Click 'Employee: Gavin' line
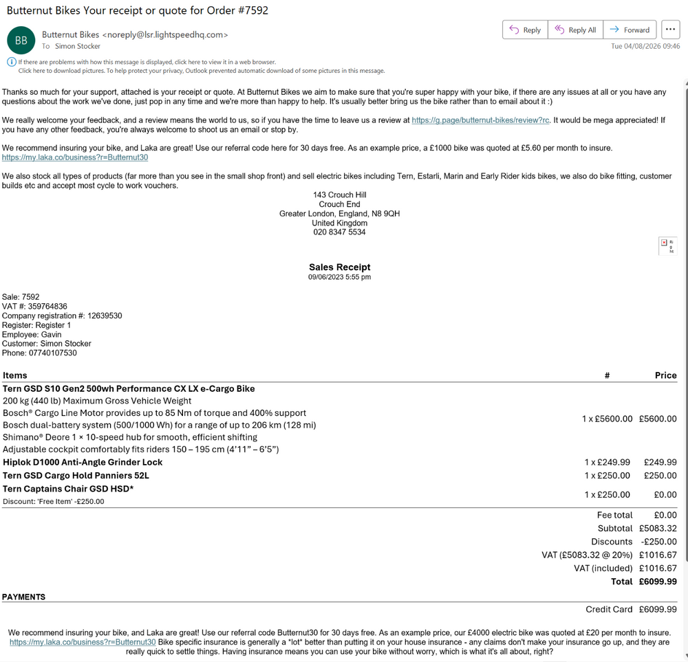This screenshot has height=662, width=688. [x=32, y=335]
